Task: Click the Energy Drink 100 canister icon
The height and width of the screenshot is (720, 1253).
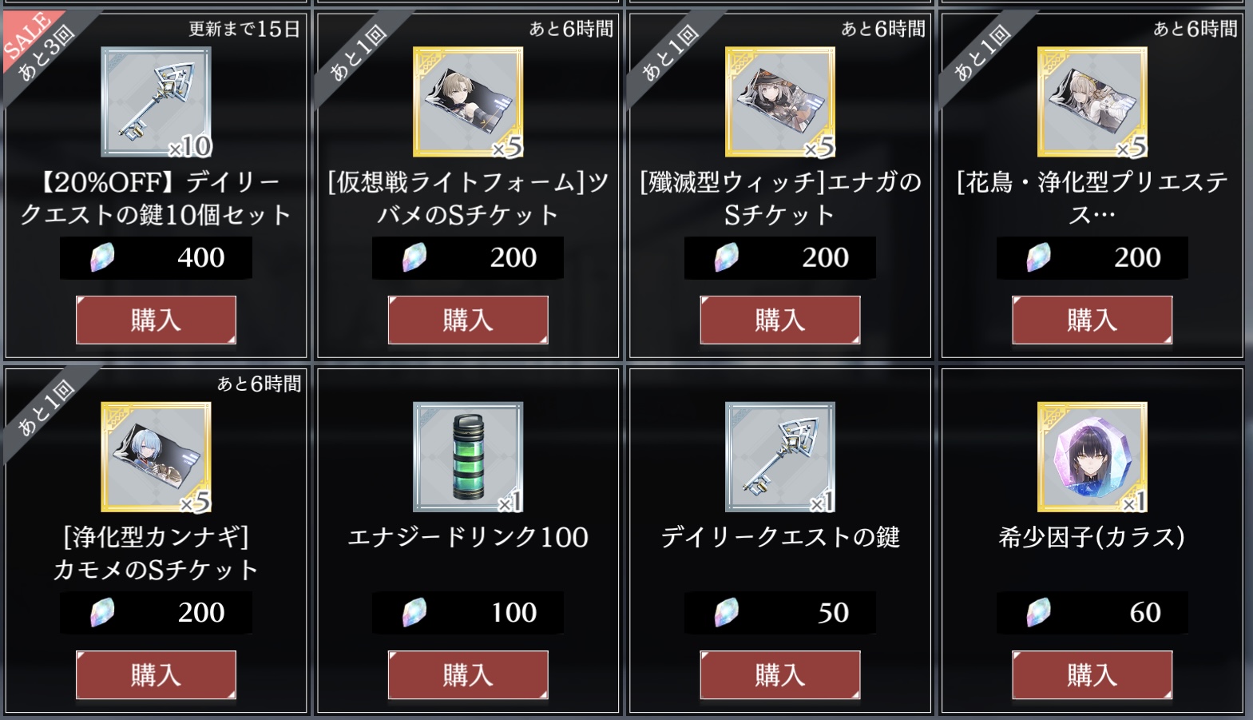Action: (468, 456)
